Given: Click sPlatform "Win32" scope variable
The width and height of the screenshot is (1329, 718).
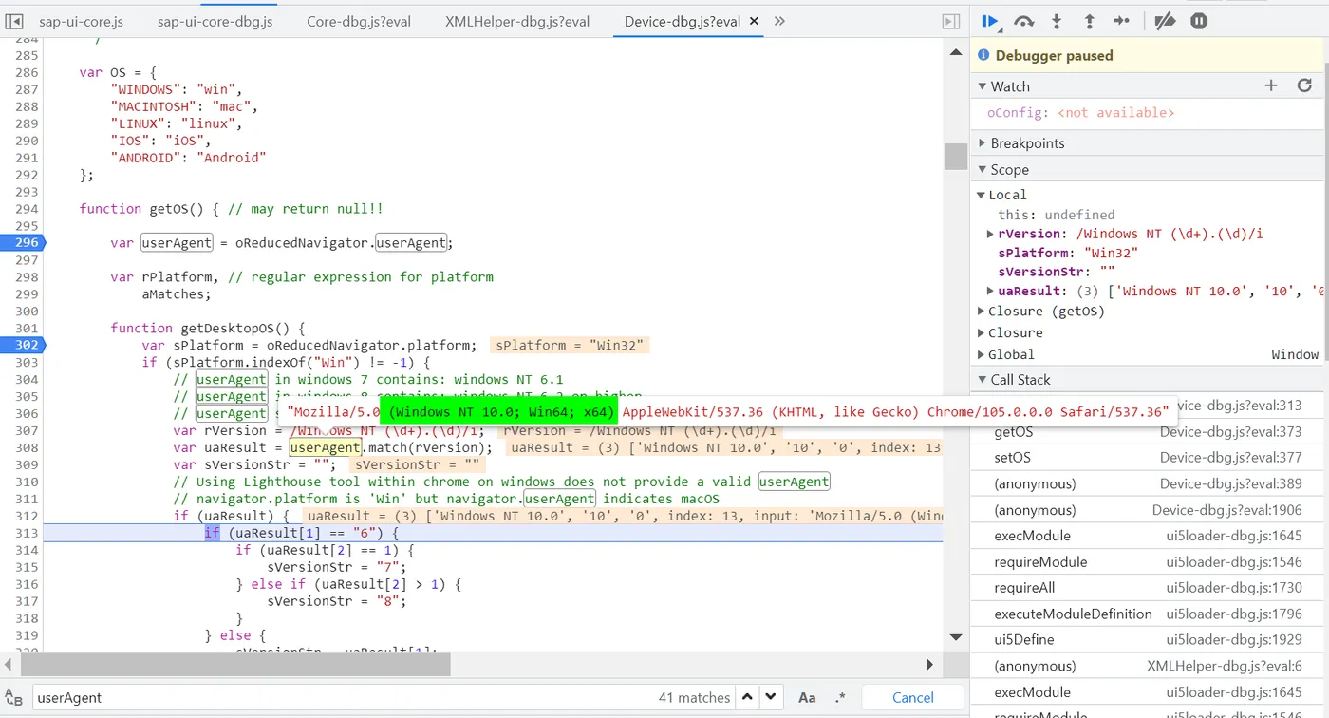Looking at the screenshot, I should coord(1068,254).
